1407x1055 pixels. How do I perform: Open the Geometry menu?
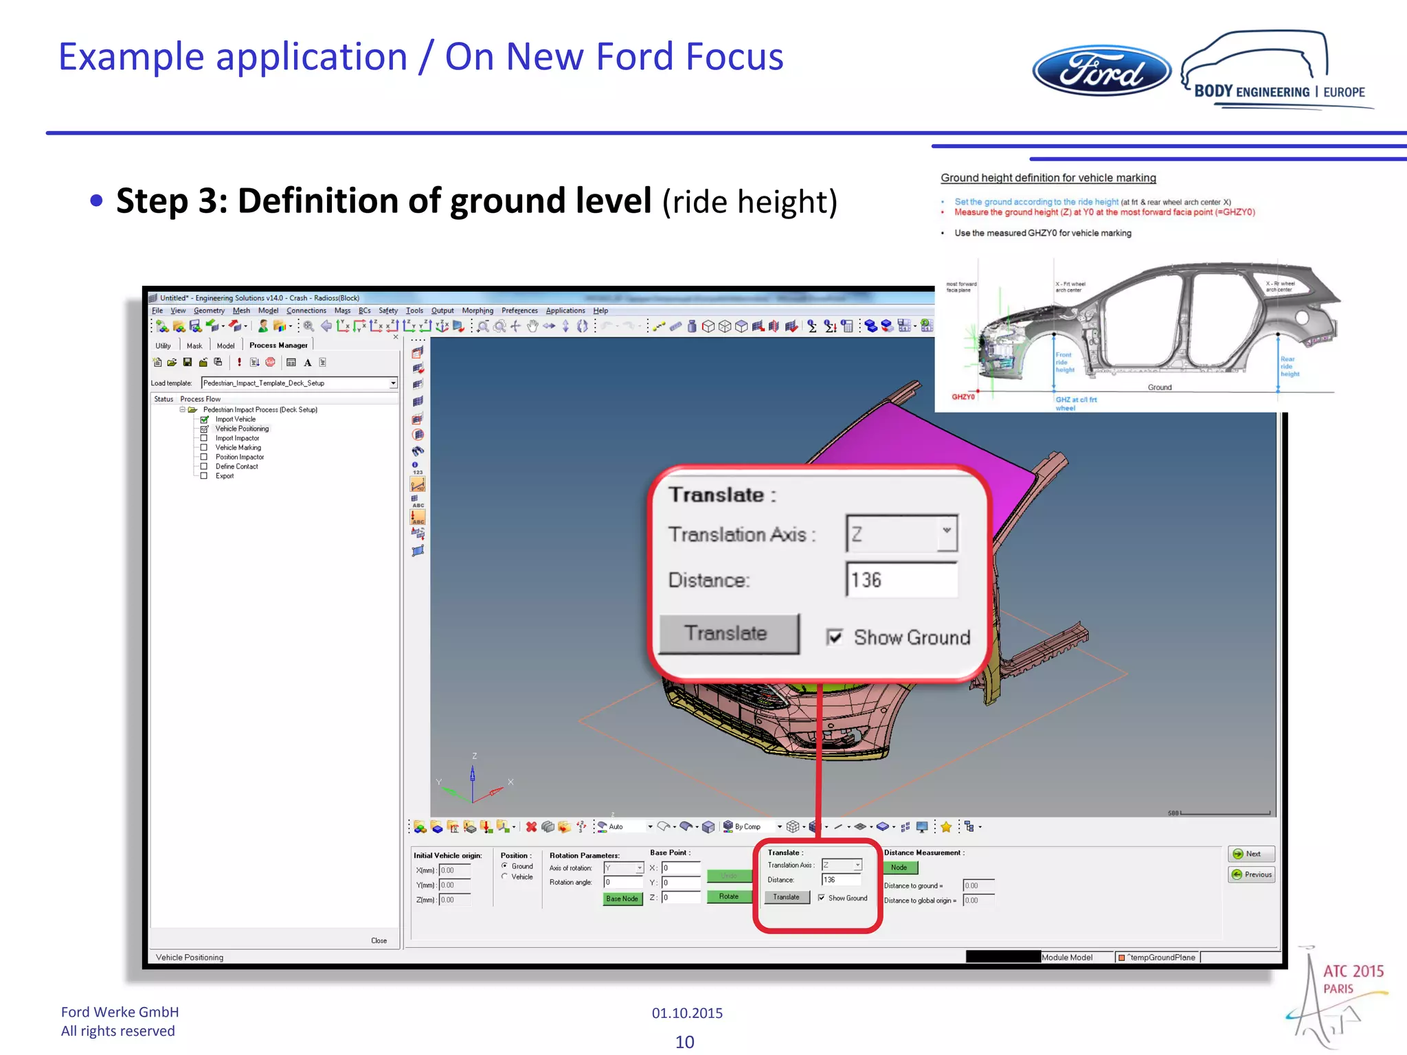pos(209,310)
